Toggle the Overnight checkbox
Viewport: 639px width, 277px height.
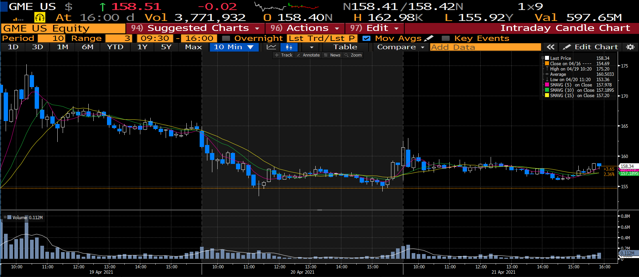(x=226, y=38)
